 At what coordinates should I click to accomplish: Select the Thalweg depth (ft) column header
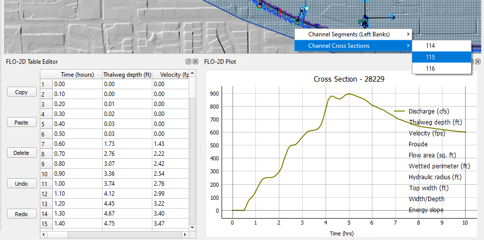[126, 75]
